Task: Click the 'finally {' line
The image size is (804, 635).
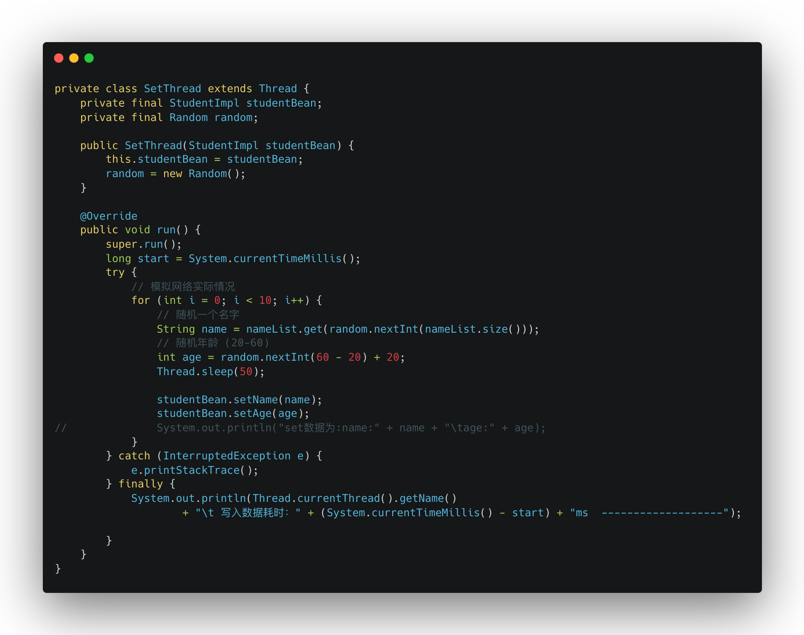Action: point(141,484)
